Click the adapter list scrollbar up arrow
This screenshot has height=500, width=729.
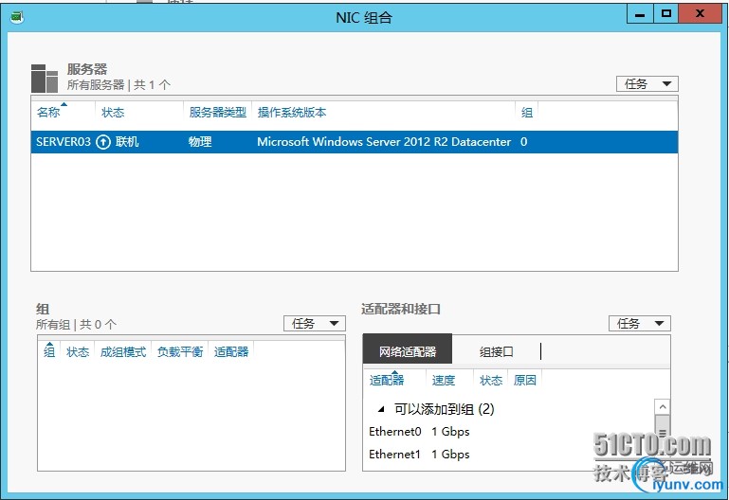coord(663,406)
